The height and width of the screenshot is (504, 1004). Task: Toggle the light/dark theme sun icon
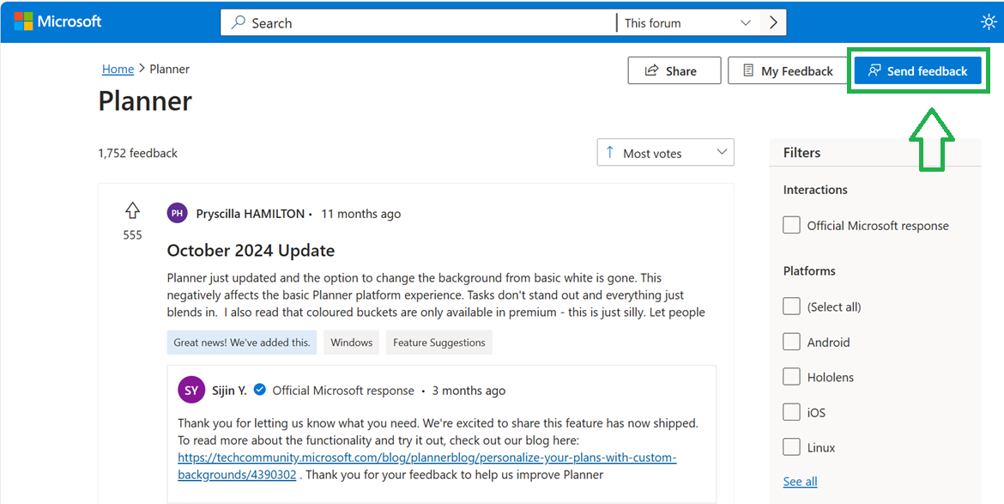[988, 21]
